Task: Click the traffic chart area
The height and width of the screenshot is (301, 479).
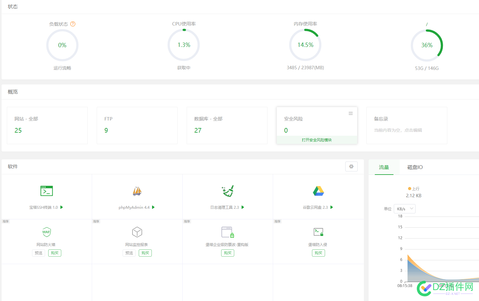Action: point(442,249)
